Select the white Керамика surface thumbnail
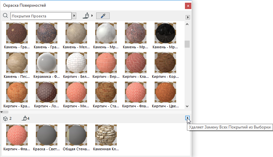 point(46,63)
